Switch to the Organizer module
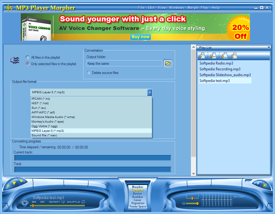Screen dimensions: 275x214 point(138,203)
